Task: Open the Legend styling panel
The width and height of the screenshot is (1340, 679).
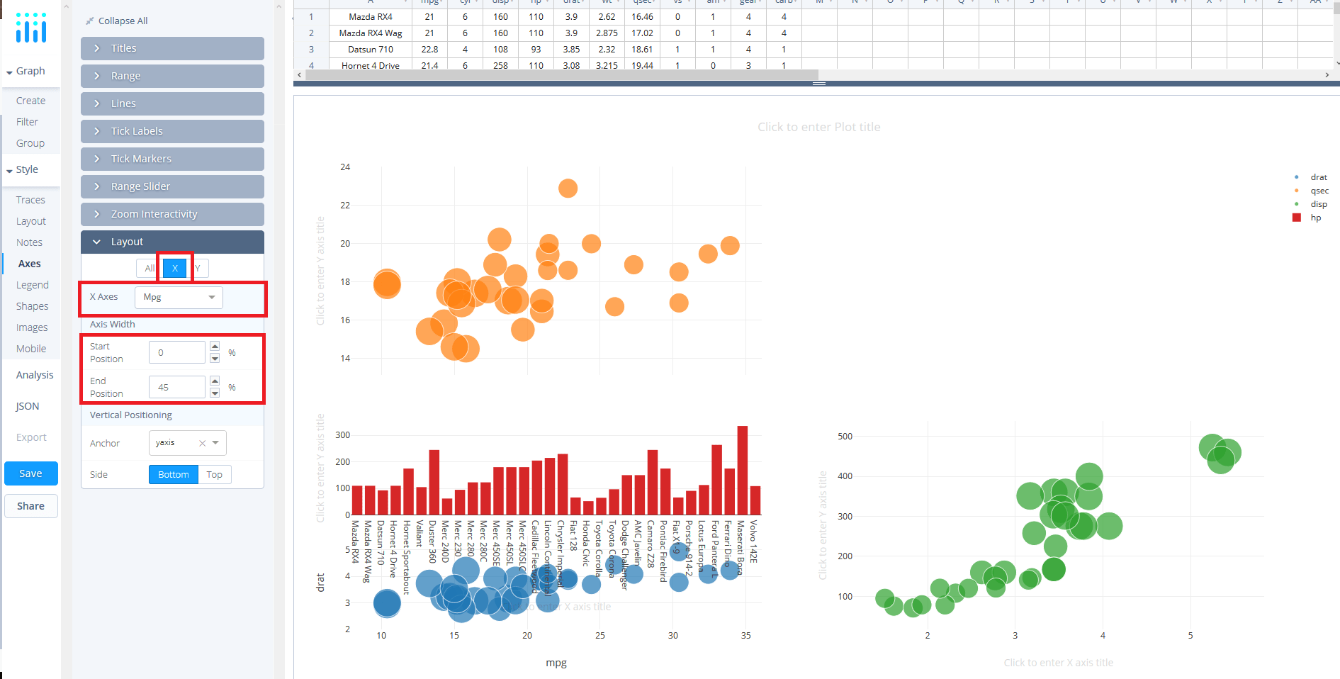Action: coord(31,284)
